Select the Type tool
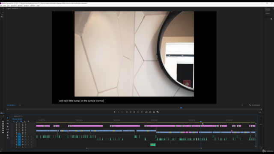 click(8, 138)
